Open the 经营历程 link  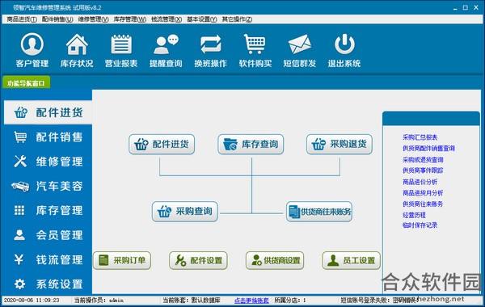(x=414, y=215)
